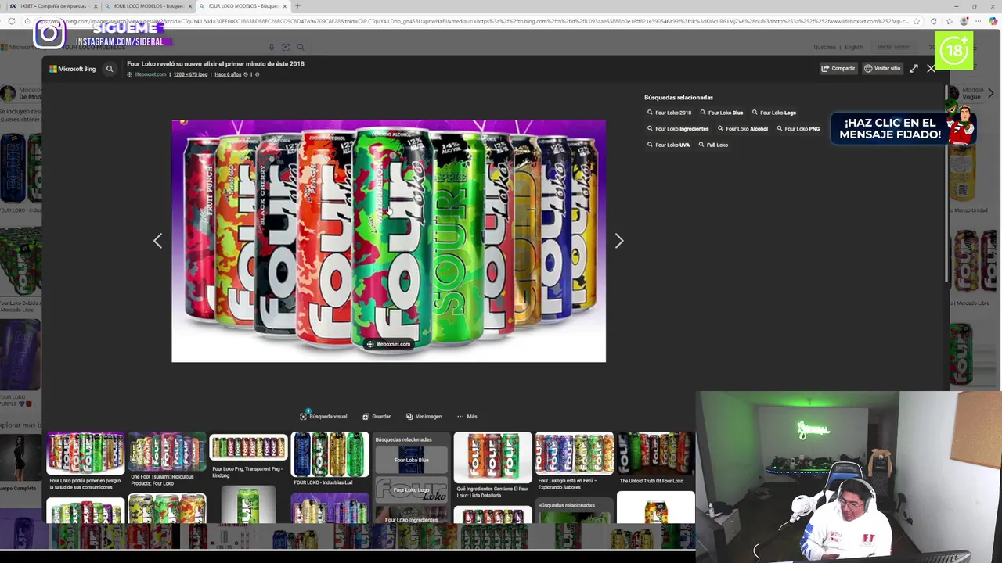The image size is (1002, 563).
Task: Select related search Four Loko Ingredientes chip
Action: 678,129
